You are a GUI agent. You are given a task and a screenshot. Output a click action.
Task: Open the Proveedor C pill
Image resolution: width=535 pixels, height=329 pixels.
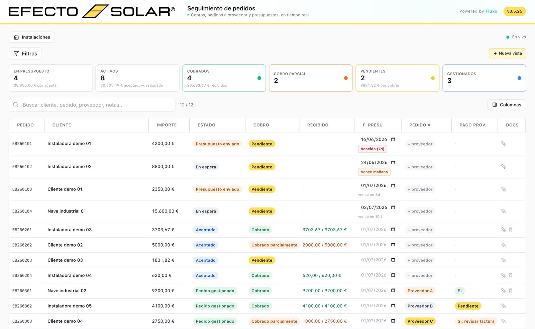[x=420, y=321]
